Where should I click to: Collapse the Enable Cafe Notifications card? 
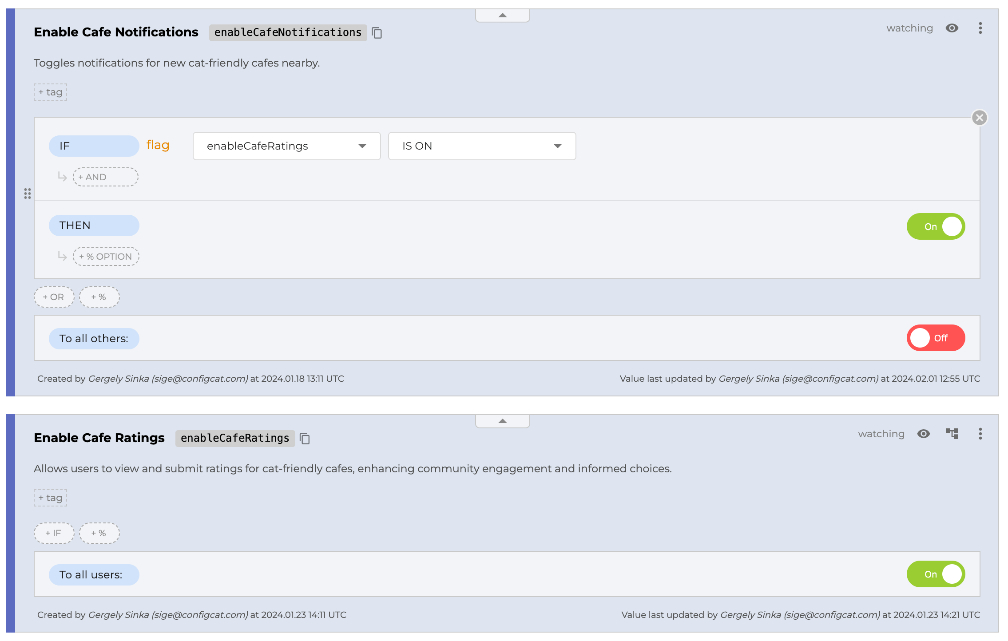tap(502, 16)
